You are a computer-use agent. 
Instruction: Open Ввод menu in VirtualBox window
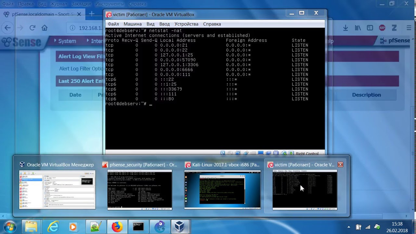pos(164,24)
